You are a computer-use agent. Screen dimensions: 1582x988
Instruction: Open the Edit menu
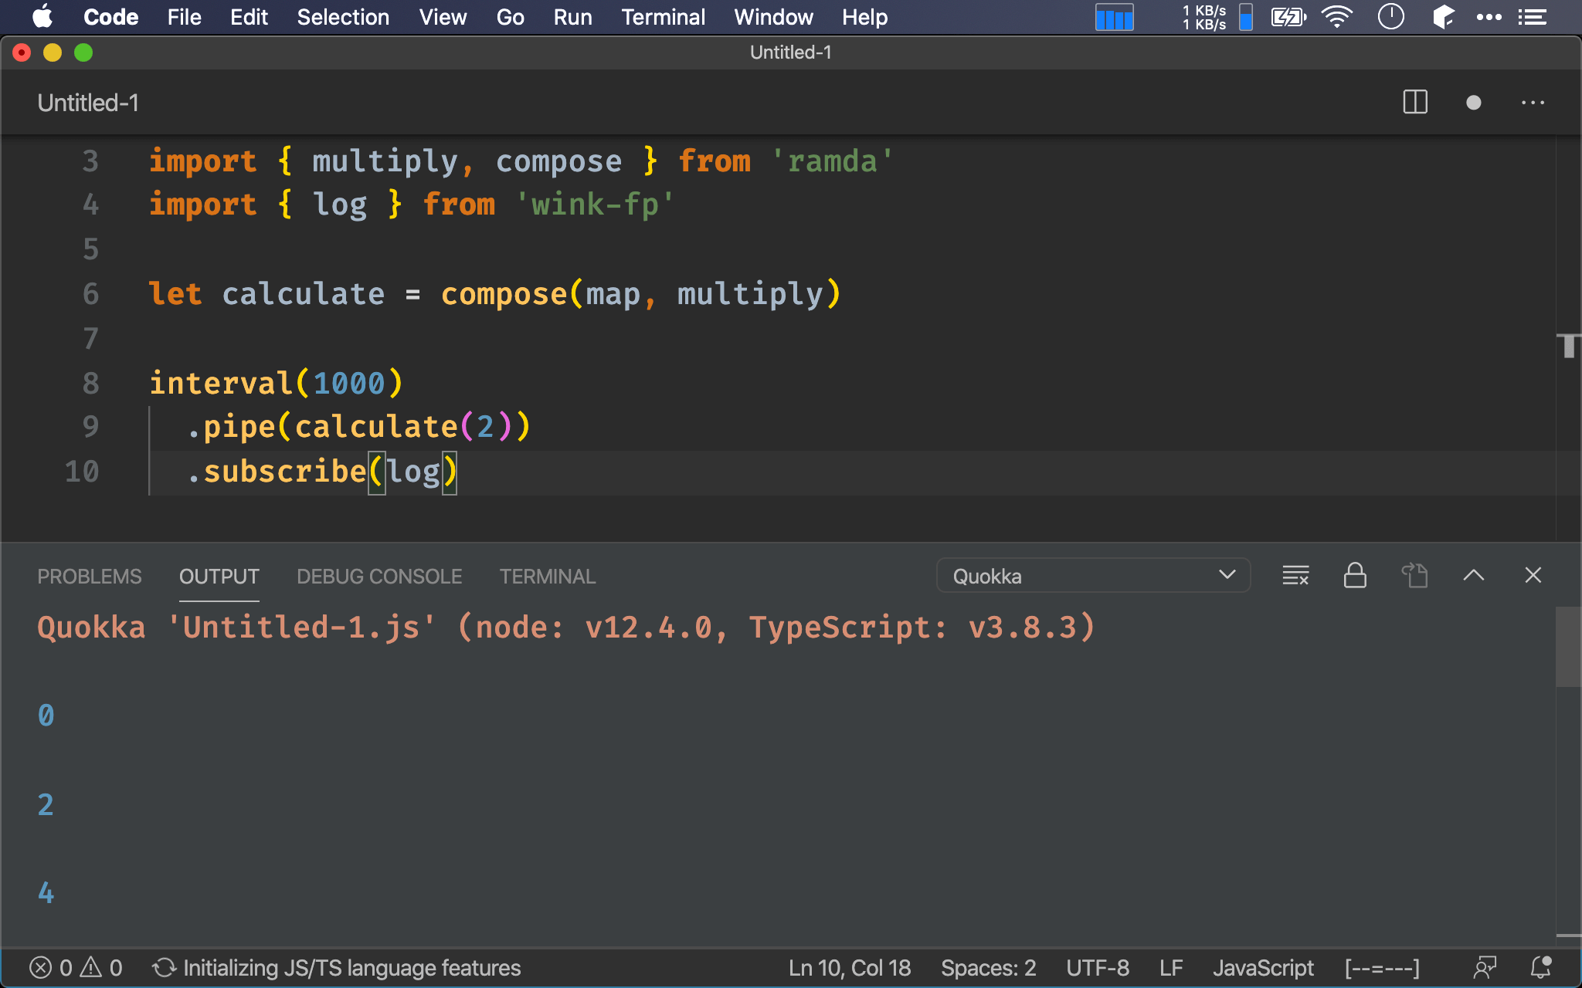pyautogui.click(x=249, y=17)
